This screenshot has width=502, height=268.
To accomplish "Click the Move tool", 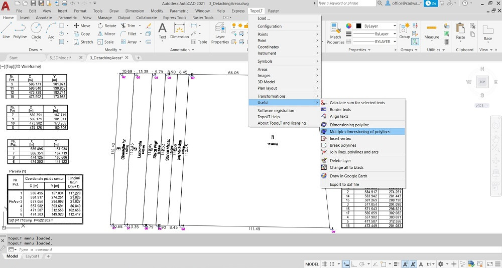I will pyautogui.click(x=82, y=26).
